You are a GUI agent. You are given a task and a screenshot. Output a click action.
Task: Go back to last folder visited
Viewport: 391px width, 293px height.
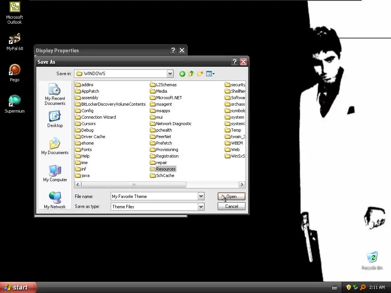[182, 74]
